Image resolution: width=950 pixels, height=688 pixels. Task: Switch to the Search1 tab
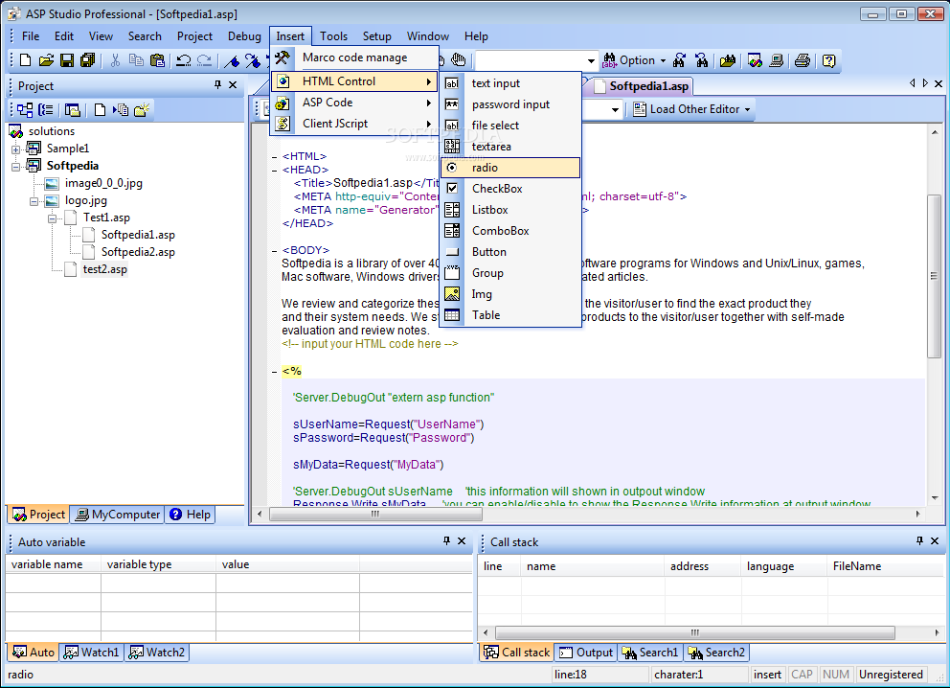pos(650,653)
